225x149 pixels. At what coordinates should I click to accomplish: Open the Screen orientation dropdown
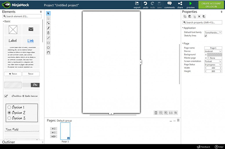[213, 61]
